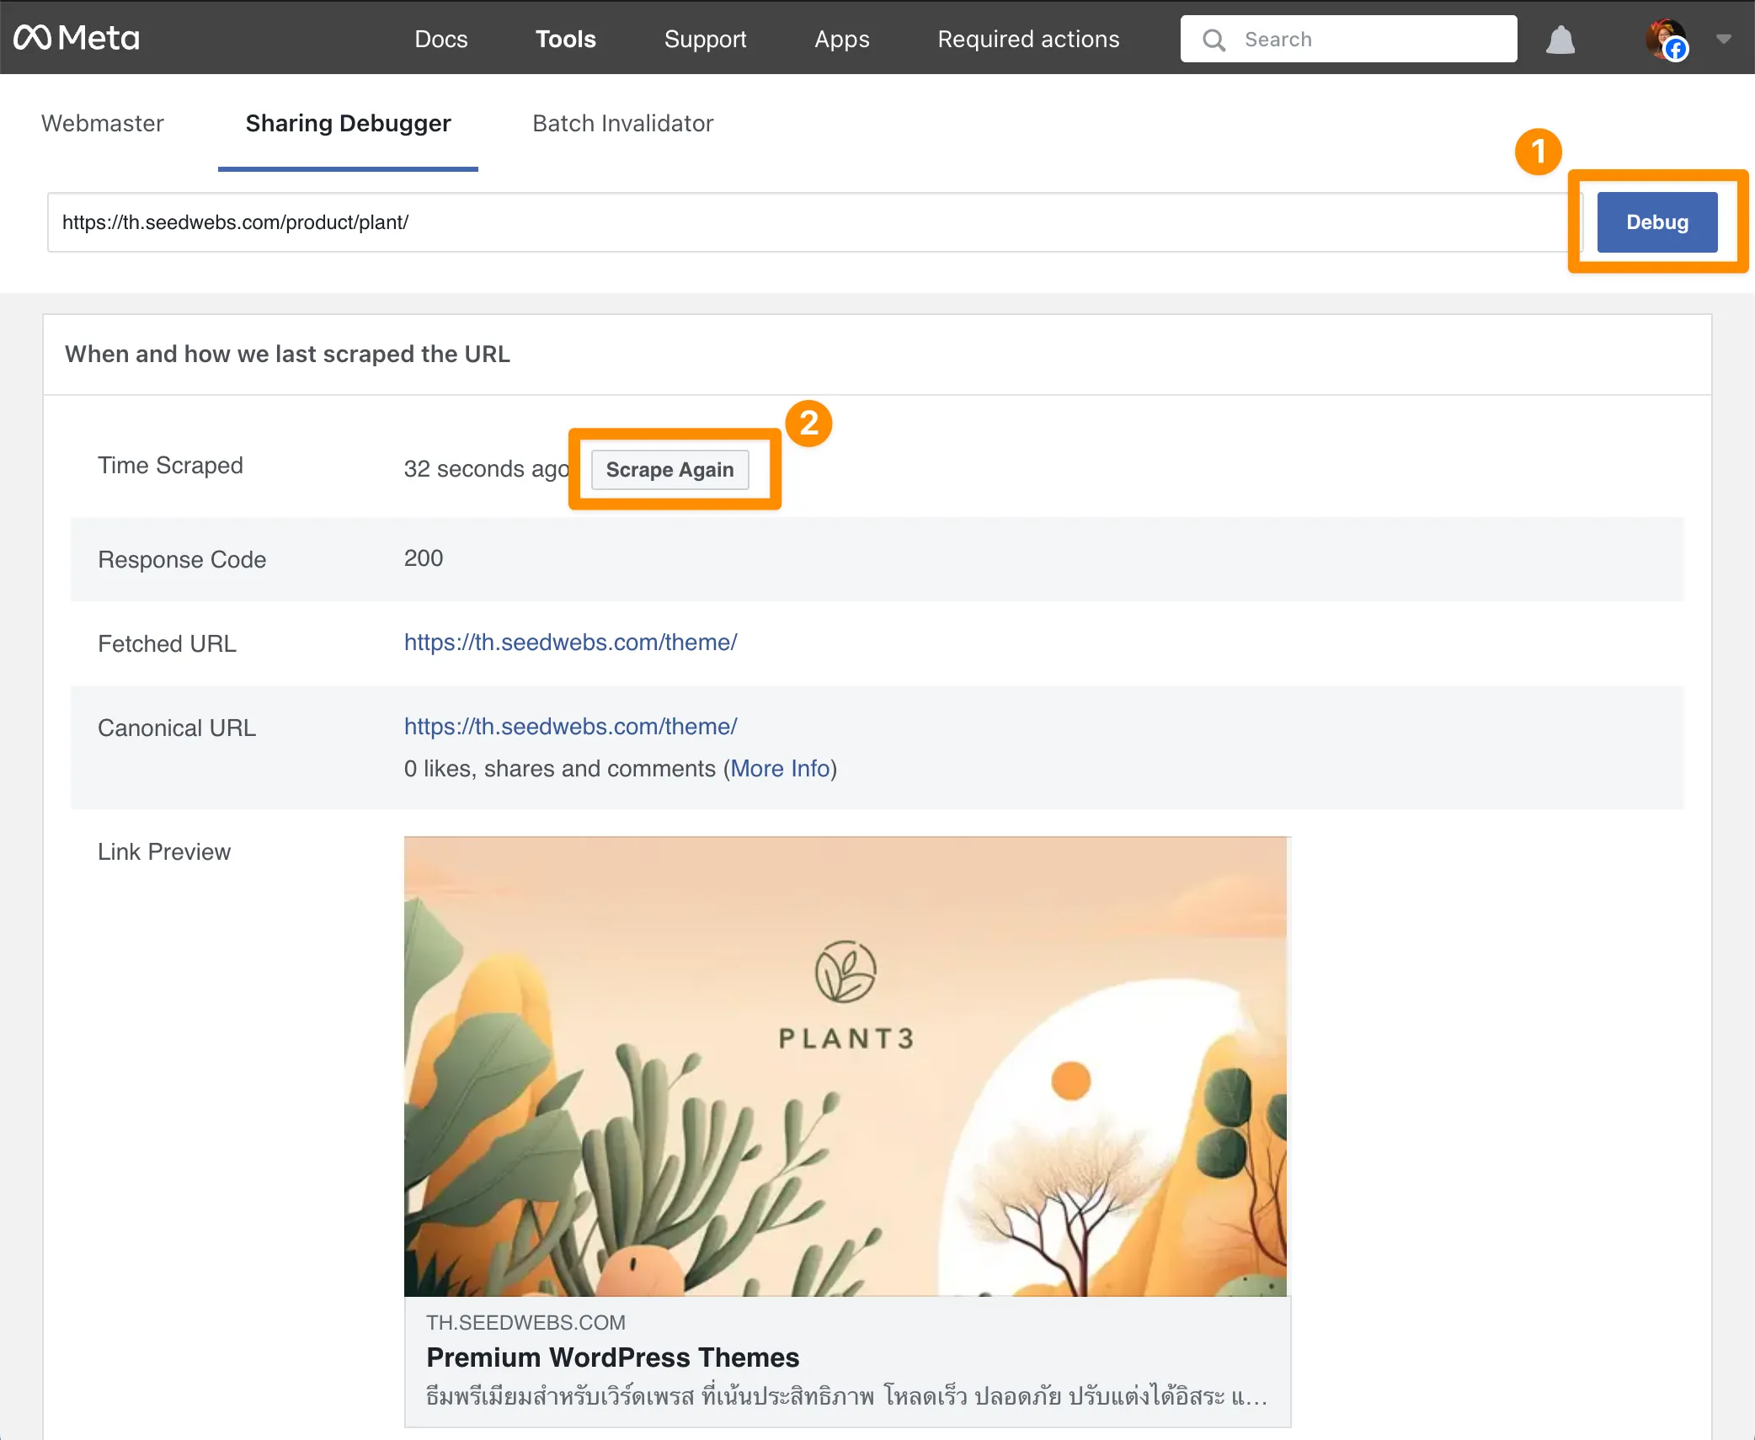This screenshot has width=1755, height=1440.
Task: Open the notifications bell
Action: coord(1560,40)
